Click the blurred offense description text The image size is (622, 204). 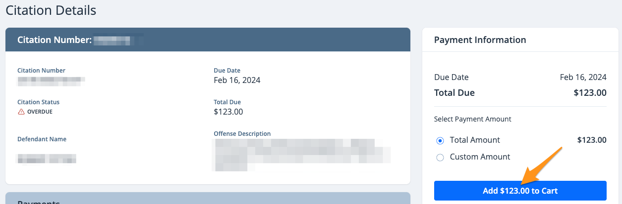pos(301,154)
